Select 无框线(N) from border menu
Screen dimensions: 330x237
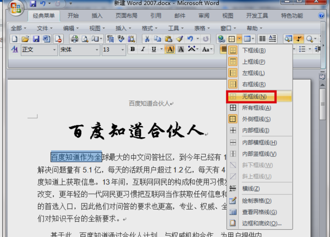coord(260,97)
